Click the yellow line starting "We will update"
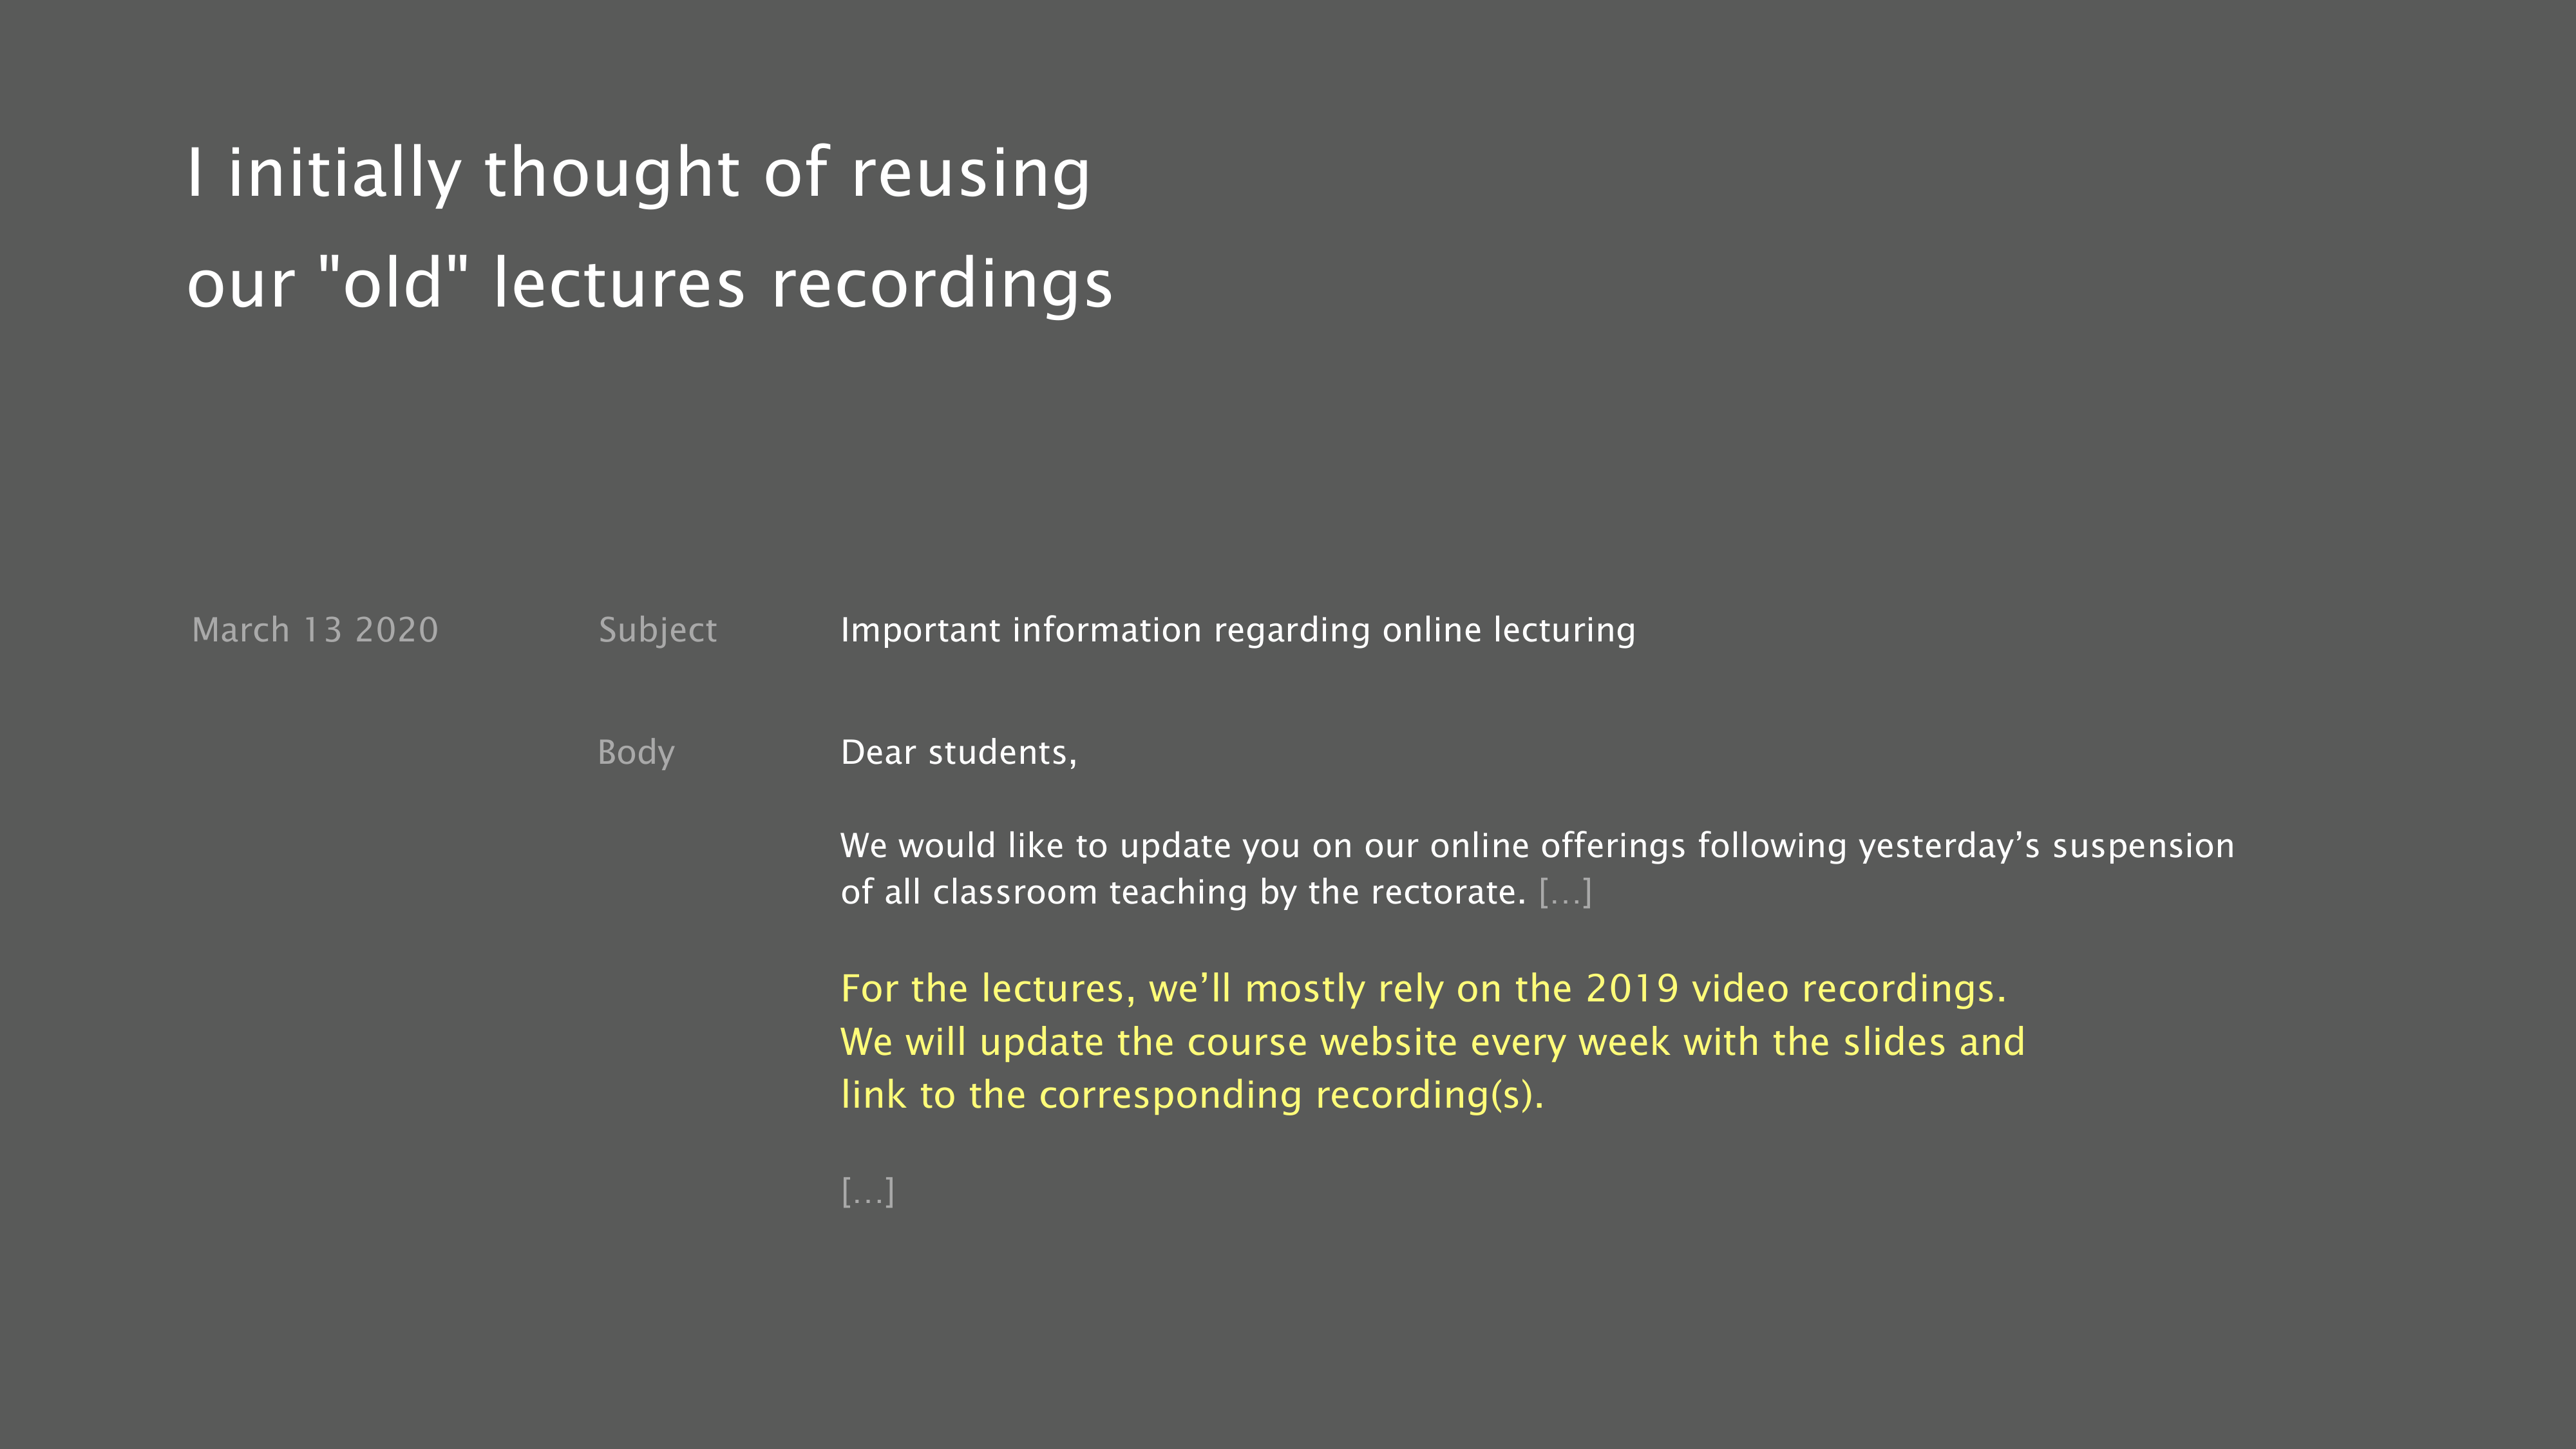This screenshot has height=1449, width=2576. point(1432,1042)
